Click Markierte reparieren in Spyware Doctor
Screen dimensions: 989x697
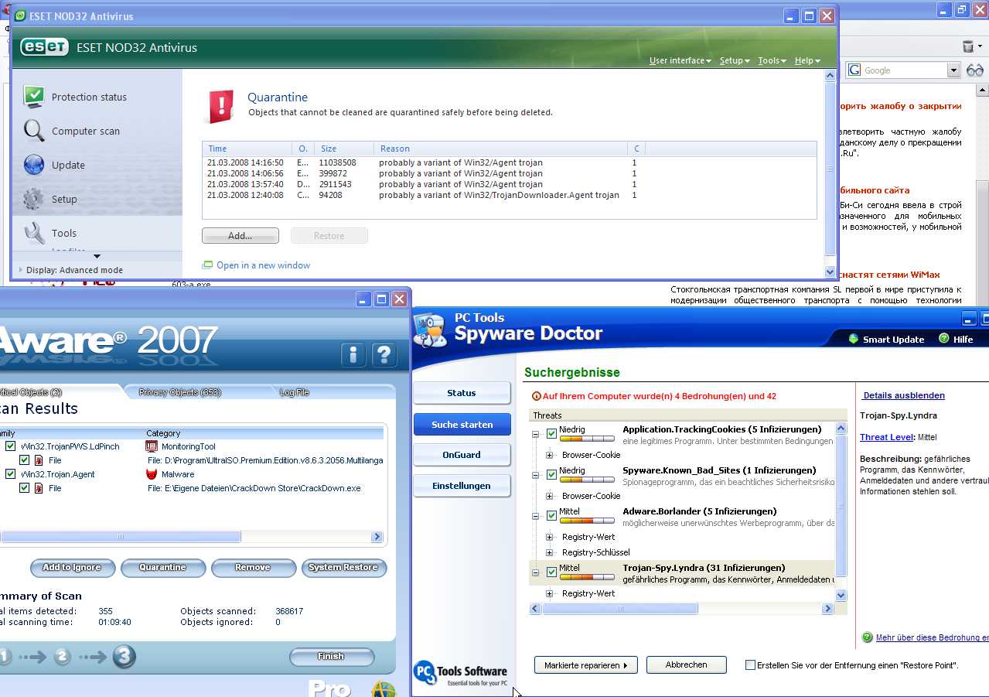click(586, 665)
